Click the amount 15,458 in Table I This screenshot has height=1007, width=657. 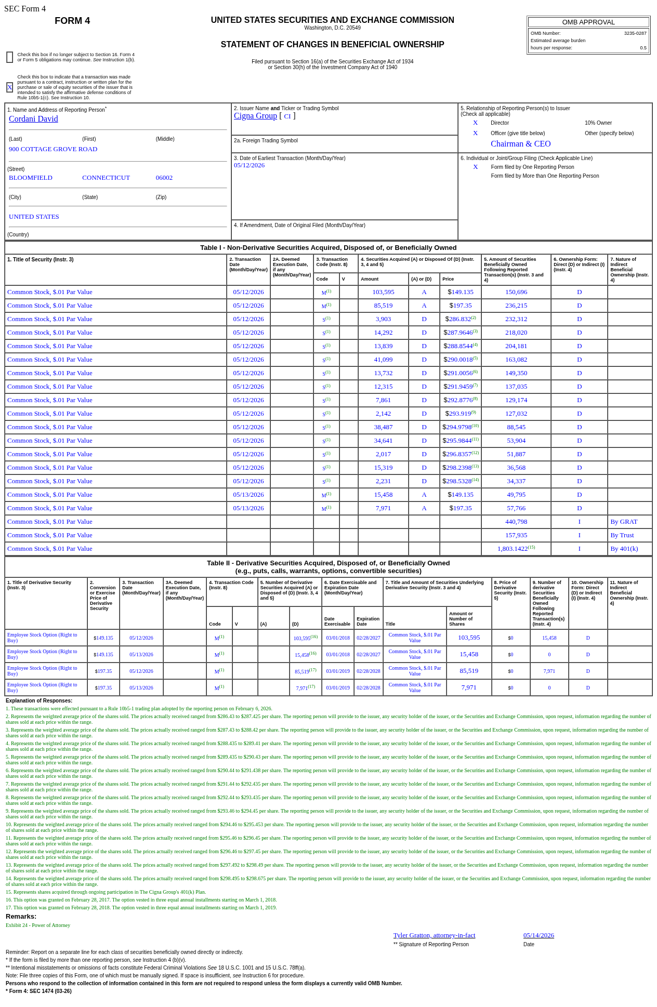(383, 495)
